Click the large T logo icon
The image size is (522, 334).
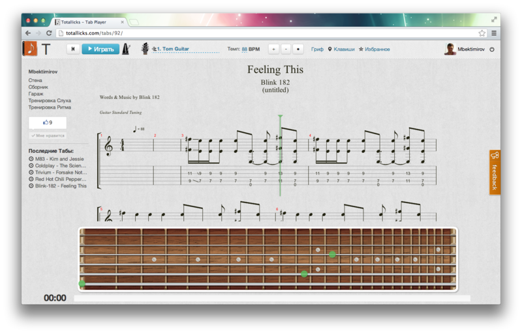(46, 49)
